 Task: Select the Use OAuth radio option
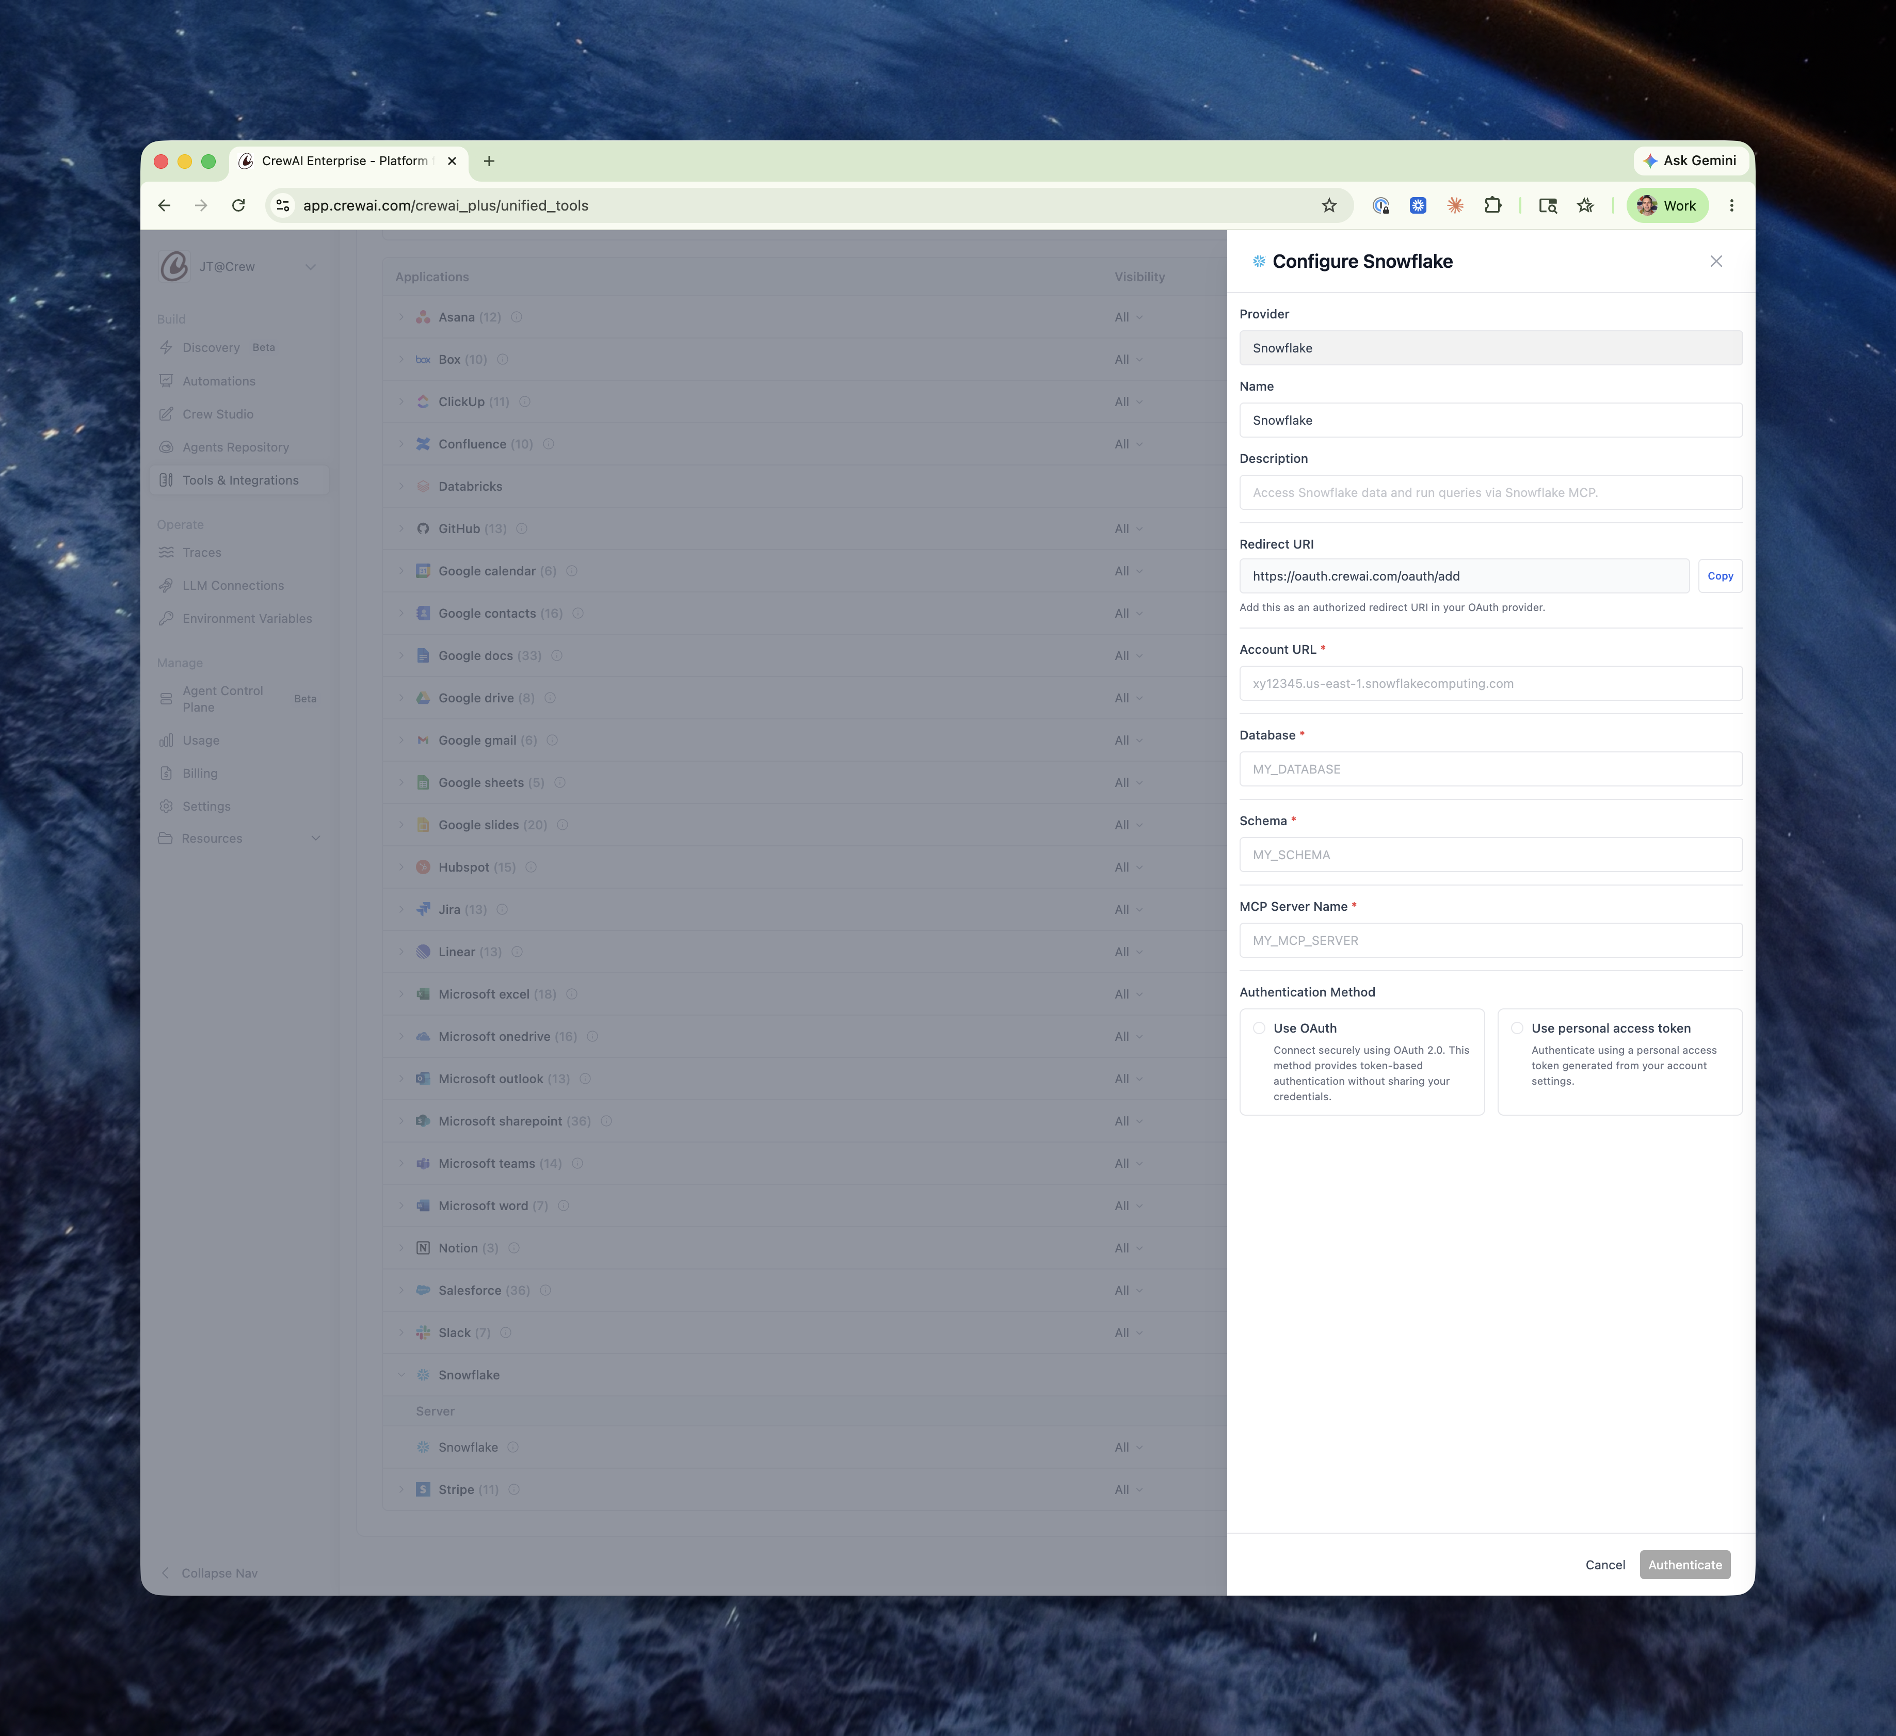tap(1259, 1028)
